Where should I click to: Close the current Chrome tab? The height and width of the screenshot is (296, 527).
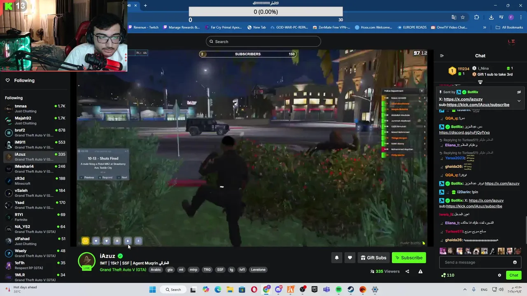pyautogui.click(x=135, y=5)
